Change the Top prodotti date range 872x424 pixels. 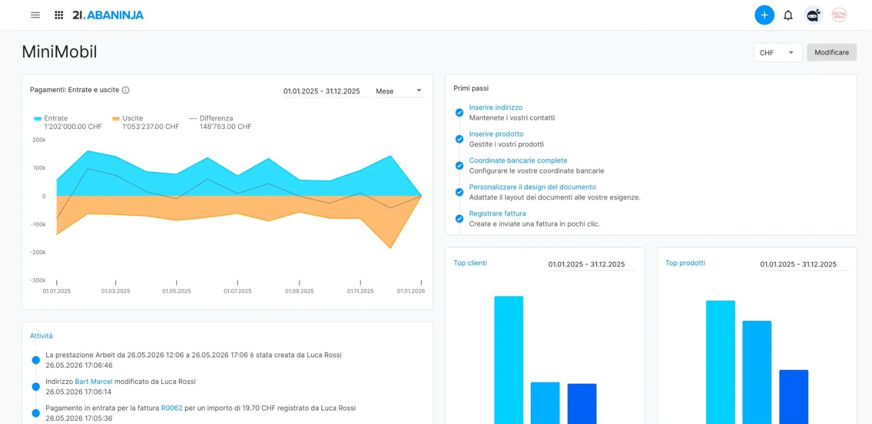(x=803, y=264)
